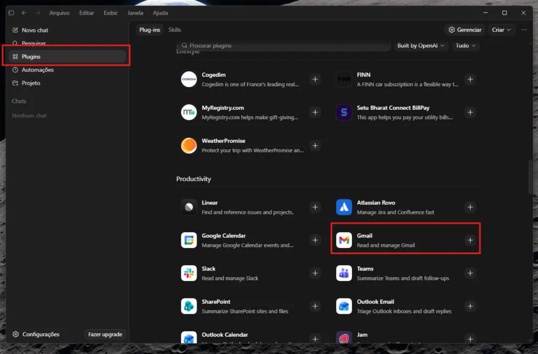Screen dimensions: 538x354
Task: Add the FINN plugin with plus
Action: [470, 79]
